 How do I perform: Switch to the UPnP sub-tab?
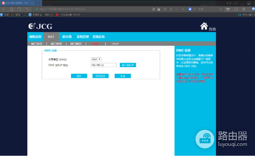[115, 44]
